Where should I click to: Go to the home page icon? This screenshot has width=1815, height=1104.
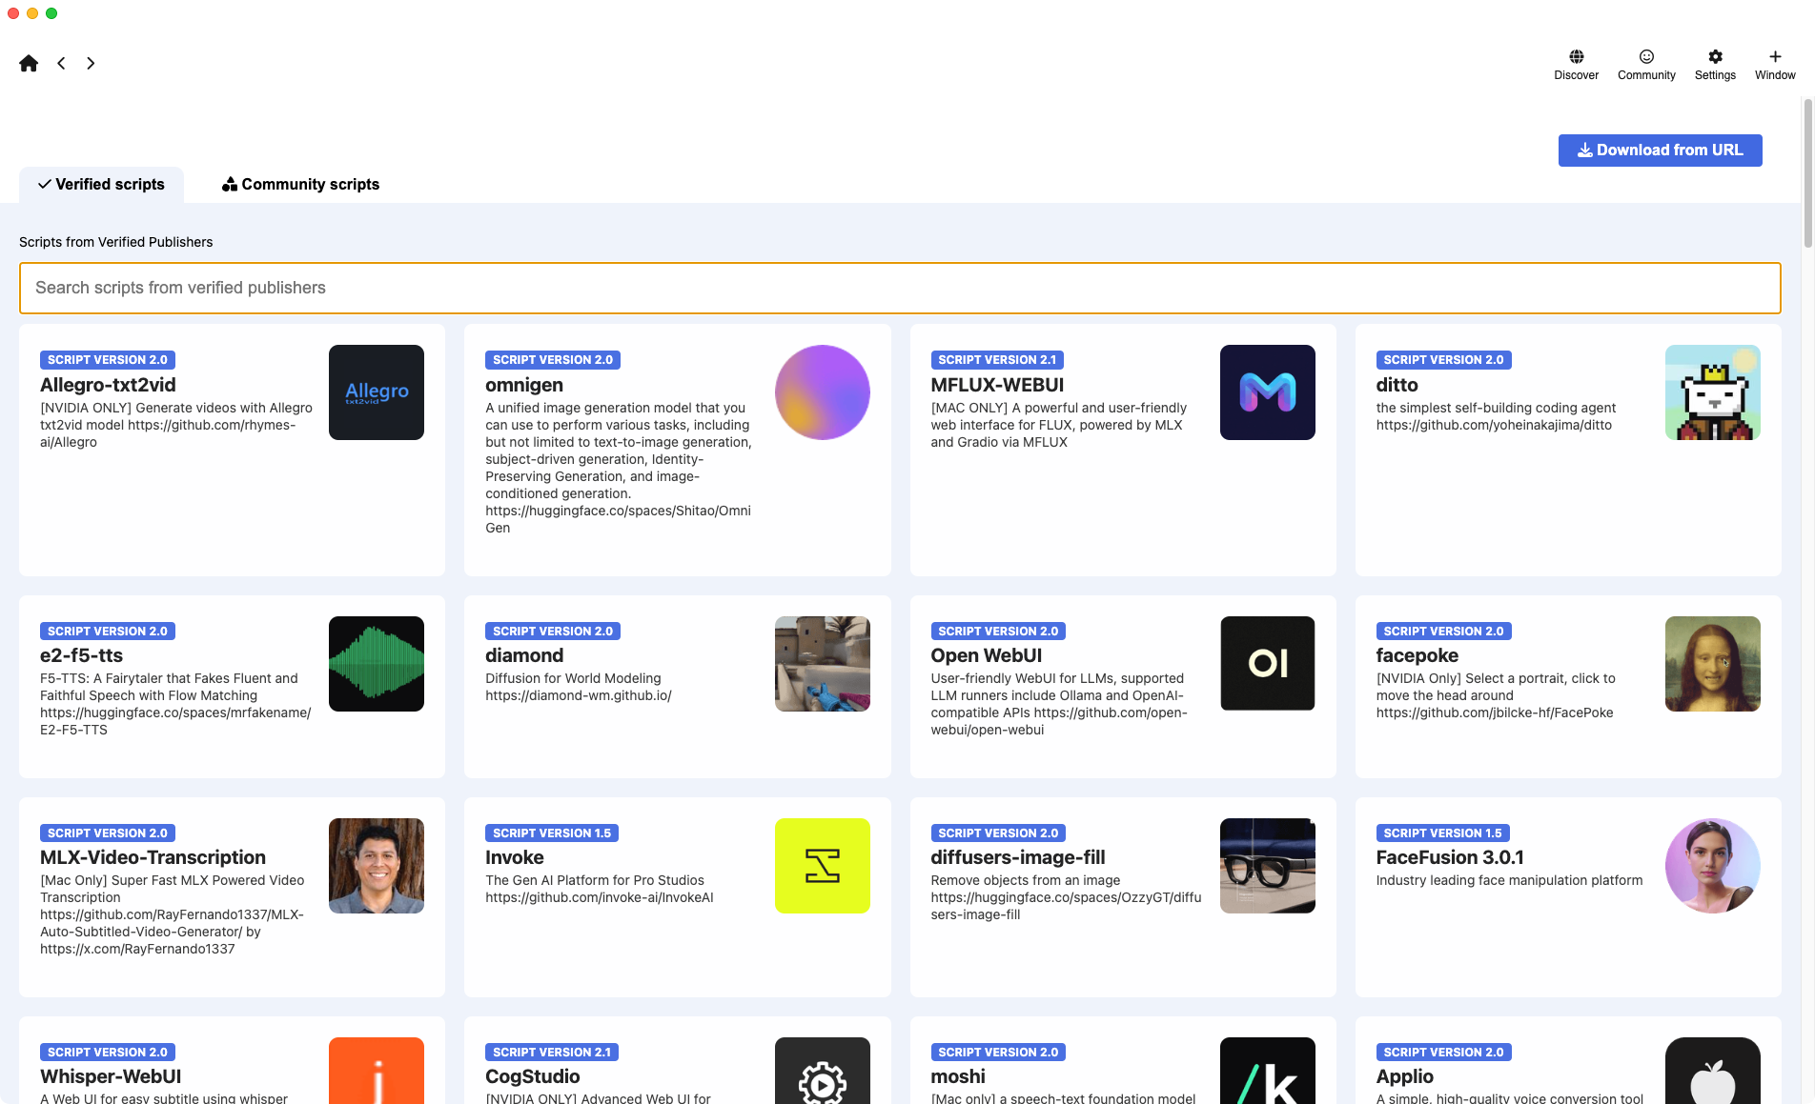29,63
